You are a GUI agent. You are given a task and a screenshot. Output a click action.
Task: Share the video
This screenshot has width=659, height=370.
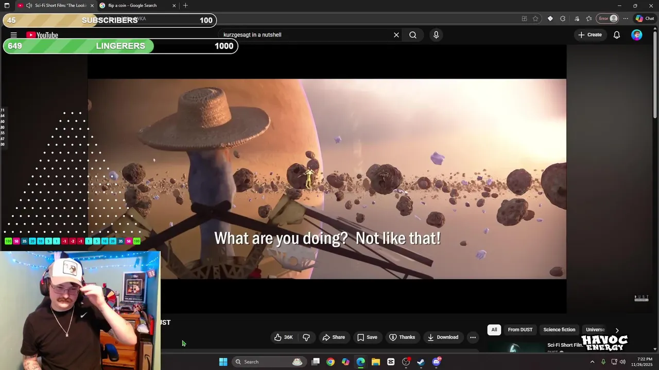[334, 337]
